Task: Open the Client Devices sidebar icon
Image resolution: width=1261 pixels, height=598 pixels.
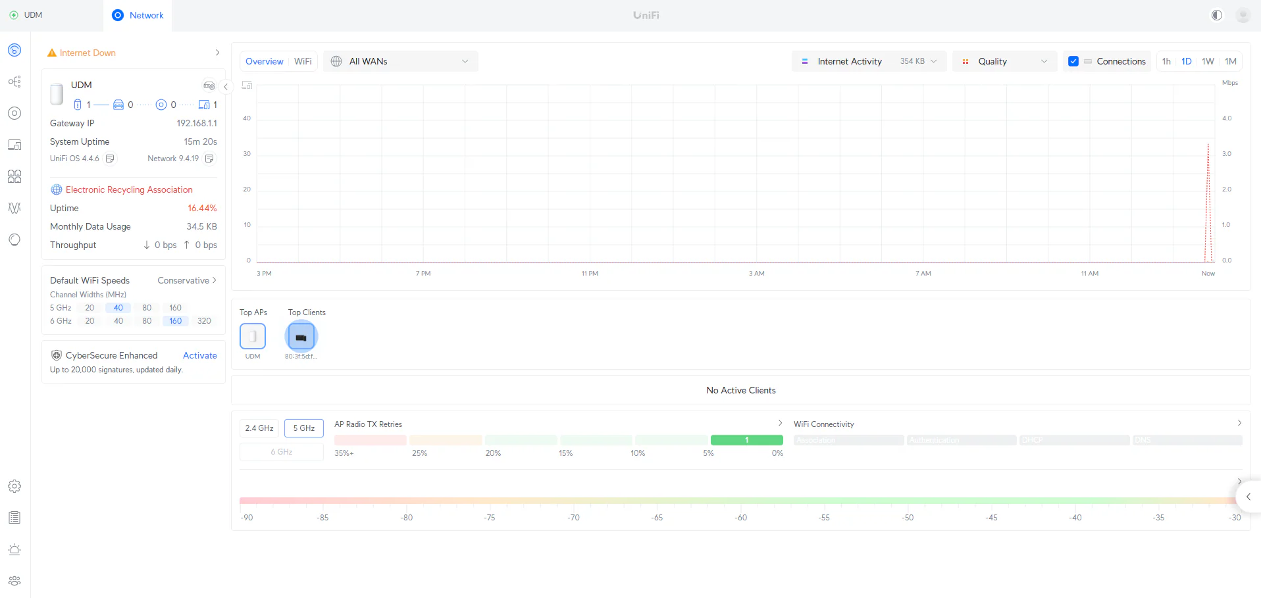Action: point(14,145)
